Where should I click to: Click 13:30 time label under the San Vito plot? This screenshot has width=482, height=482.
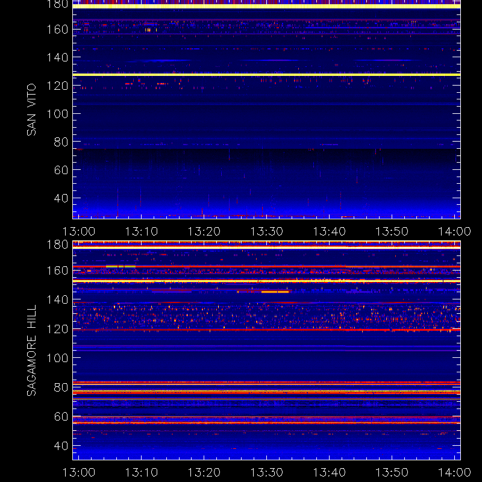tap(266, 231)
